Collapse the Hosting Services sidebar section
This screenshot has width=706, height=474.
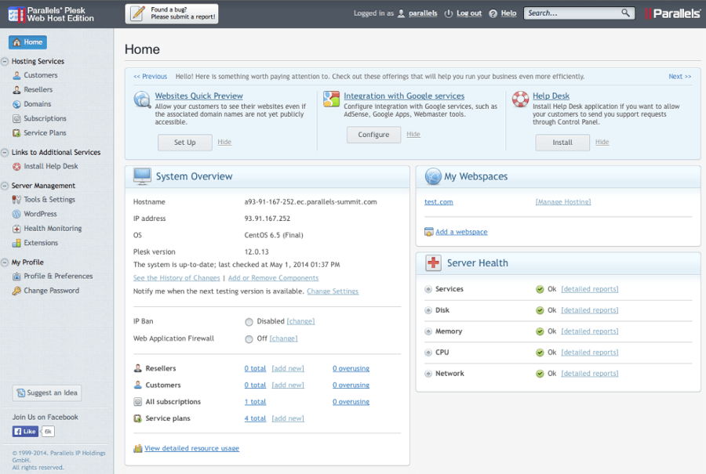(x=5, y=61)
